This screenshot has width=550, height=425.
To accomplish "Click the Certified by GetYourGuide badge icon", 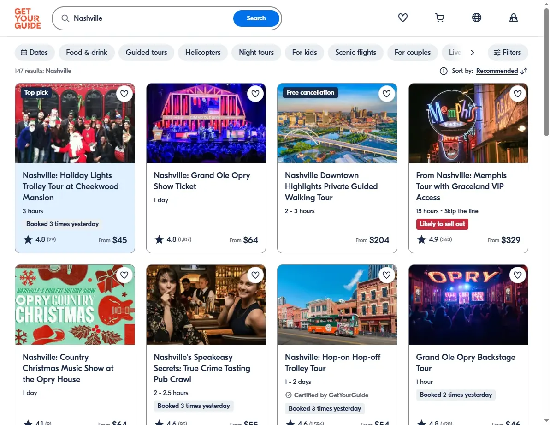I will (x=288, y=395).
